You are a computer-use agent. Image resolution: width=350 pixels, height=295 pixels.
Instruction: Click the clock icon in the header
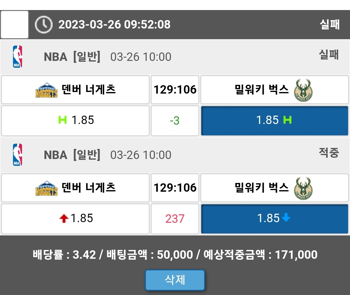tap(43, 25)
